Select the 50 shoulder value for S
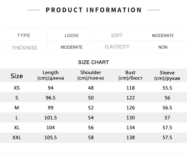Screen dimensions: 187x157 91,98
